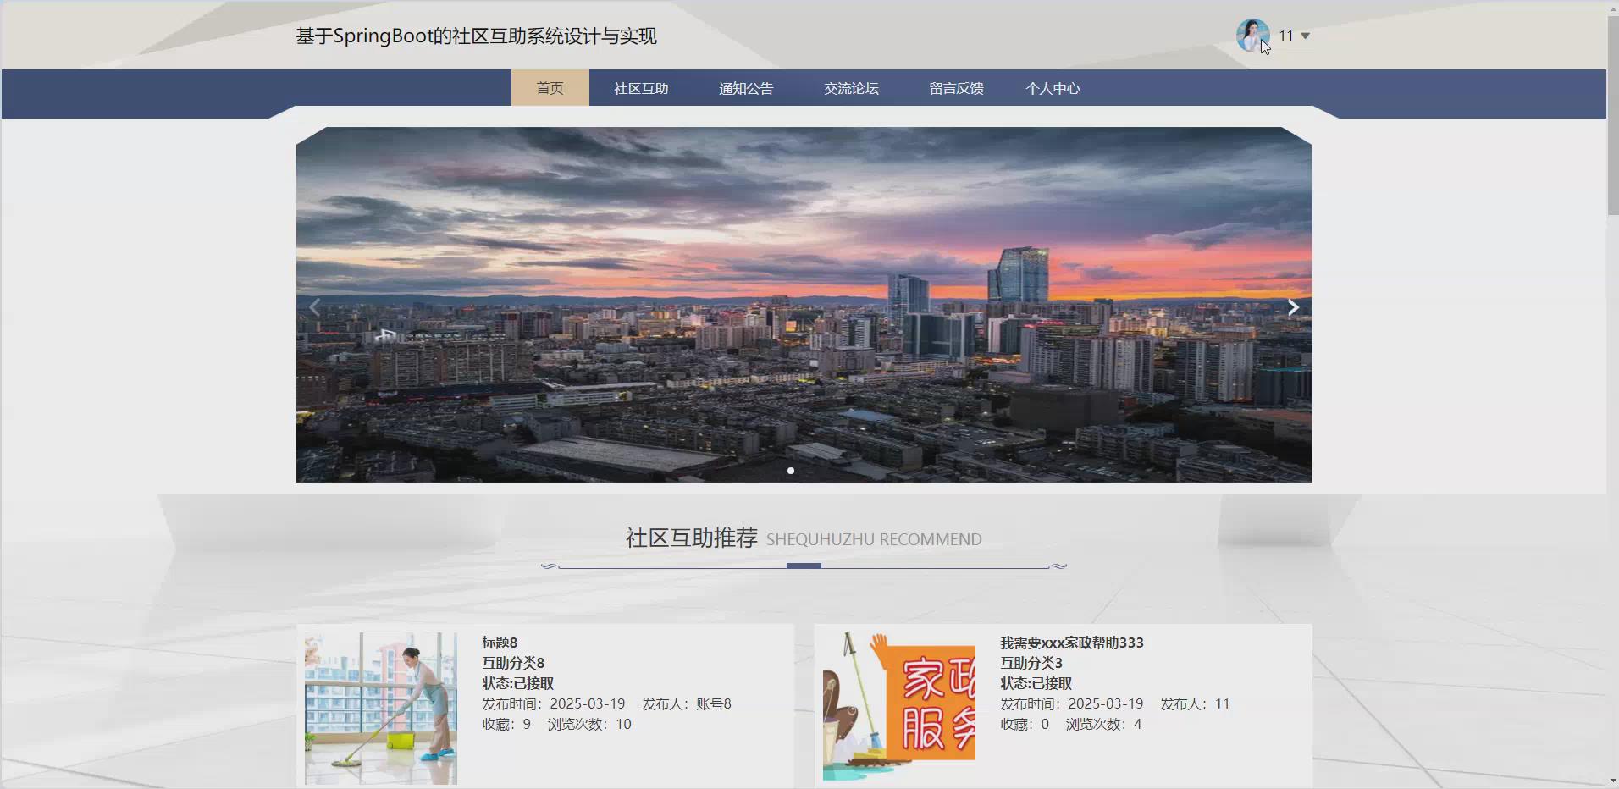Click the previous-slide arrow on the carousel
The width and height of the screenshot is (1619, 789).
pos(314,306)
